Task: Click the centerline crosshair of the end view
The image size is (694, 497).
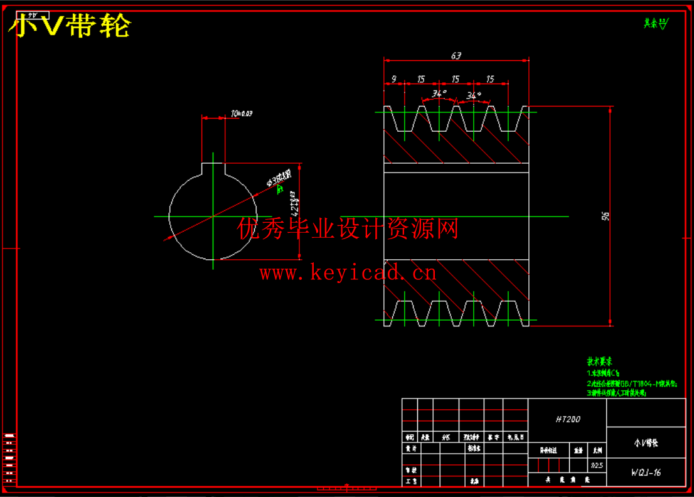Action: tap(213, 216)
